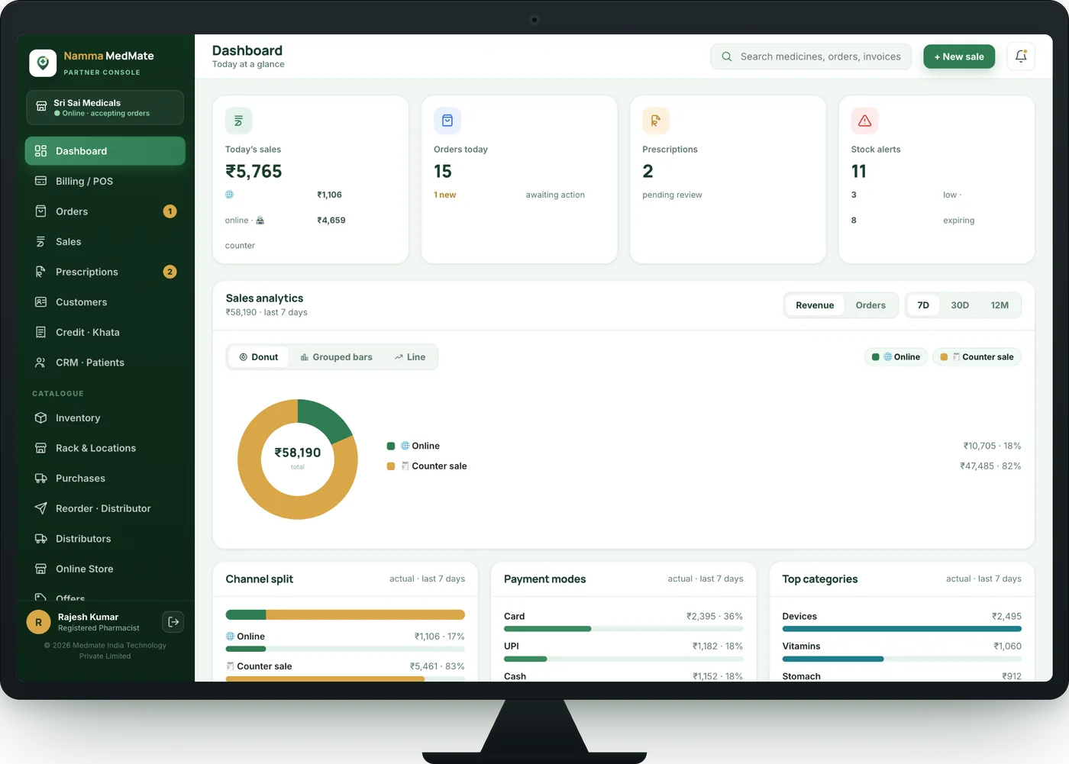Switch analytics to Orders
The width and height of the screenshot is (1069, 764).
pyautogui.click(x=870, y=305)
